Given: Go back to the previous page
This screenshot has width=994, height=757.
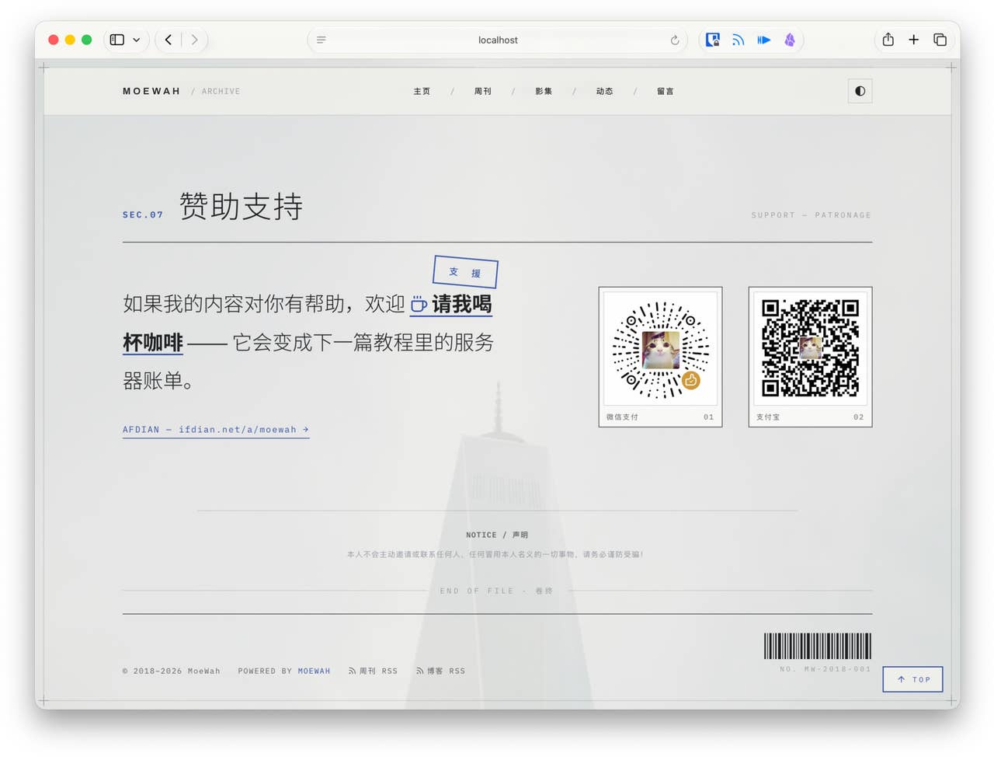Looking at the screenshot, I should pos(169,40).
